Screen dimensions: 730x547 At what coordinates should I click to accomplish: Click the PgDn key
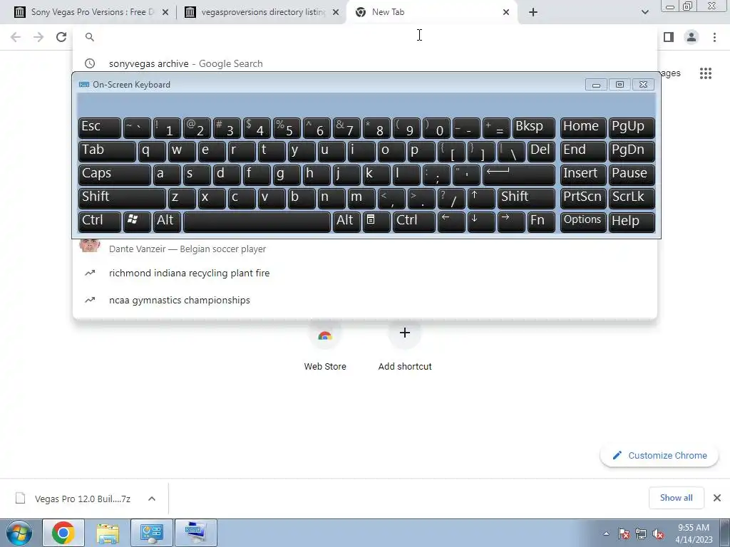pos(632,151)
